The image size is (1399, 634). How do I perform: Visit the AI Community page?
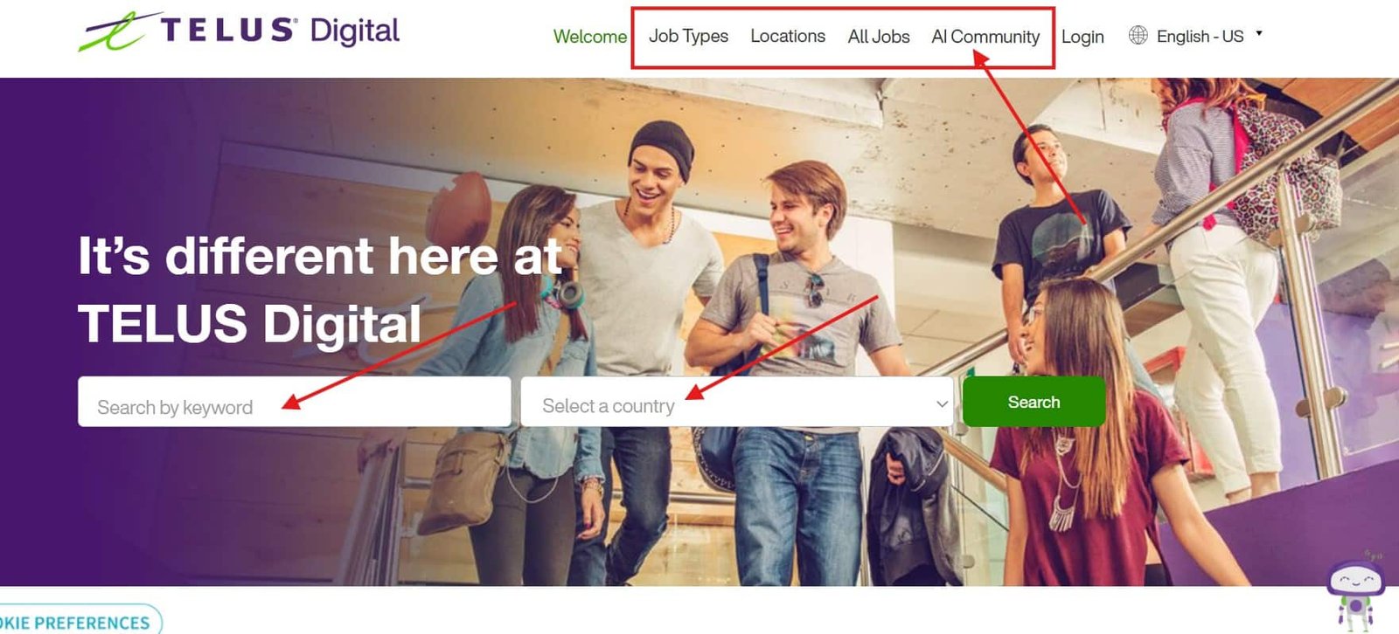coord(985,37)
